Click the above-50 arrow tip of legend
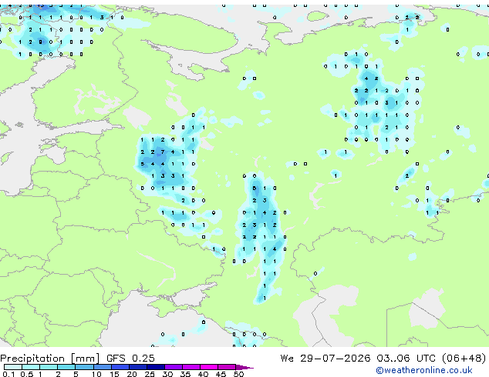The image size is (489, 377). coord(244,367)
